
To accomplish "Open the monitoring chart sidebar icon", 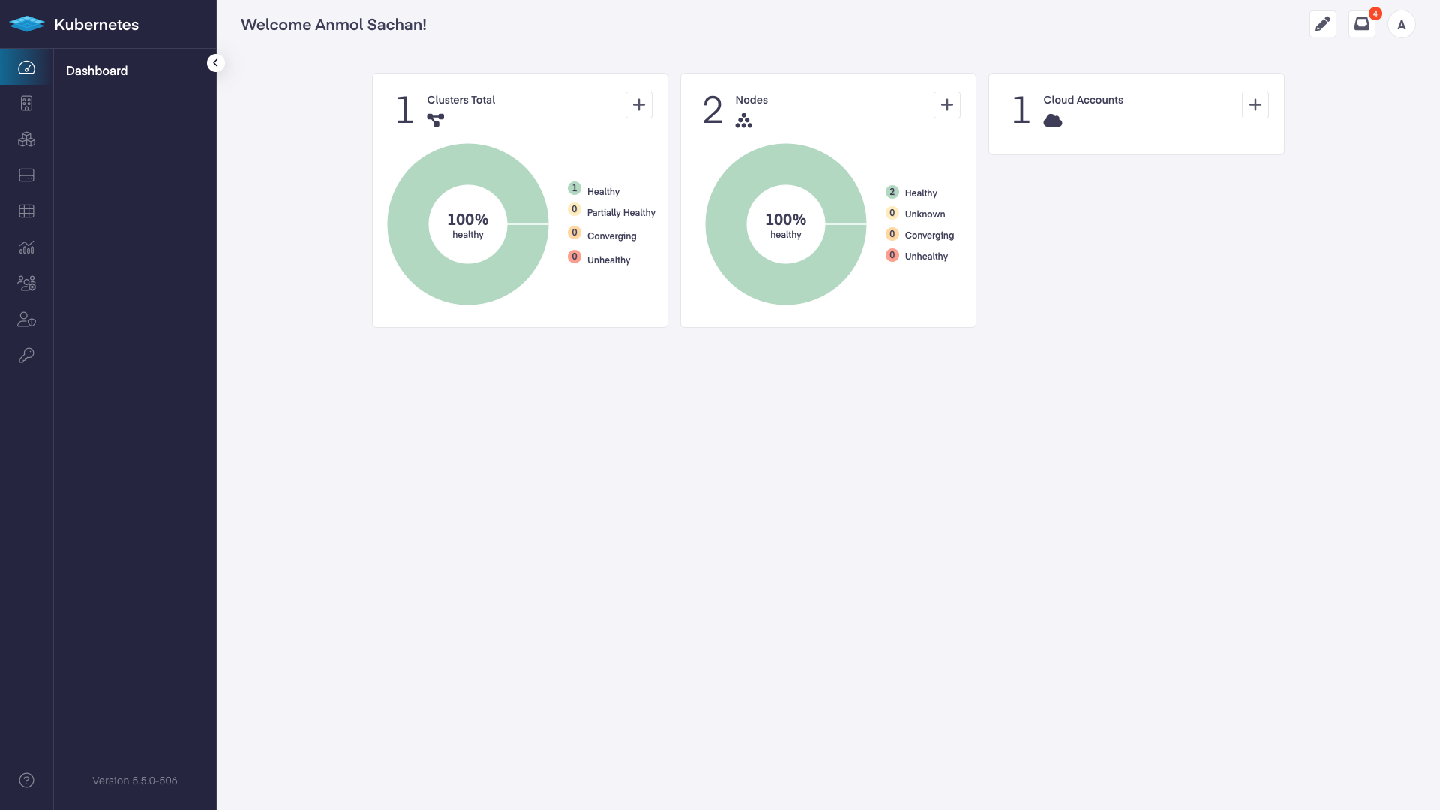I will click(x=26, y=247).
